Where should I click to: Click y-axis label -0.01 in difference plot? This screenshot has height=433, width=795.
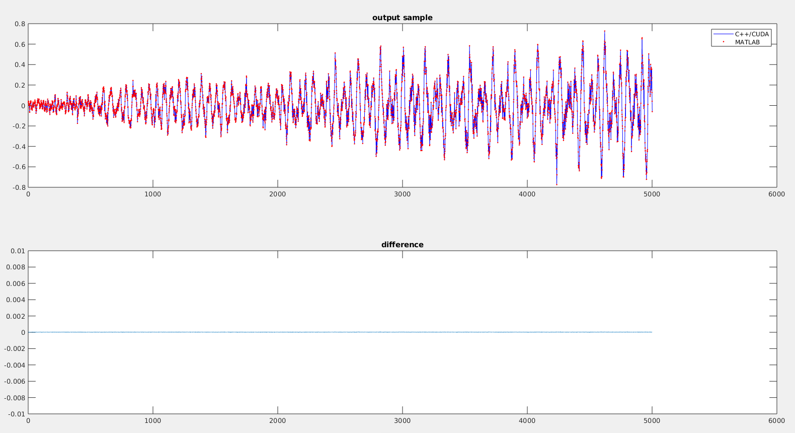click(17, 414)
